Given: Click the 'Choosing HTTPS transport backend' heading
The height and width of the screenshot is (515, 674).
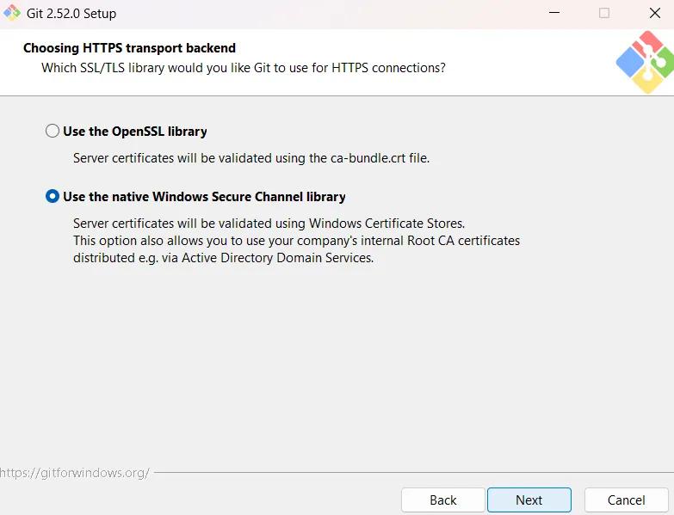Looking at the screenshot, I should tap(129, 48).
